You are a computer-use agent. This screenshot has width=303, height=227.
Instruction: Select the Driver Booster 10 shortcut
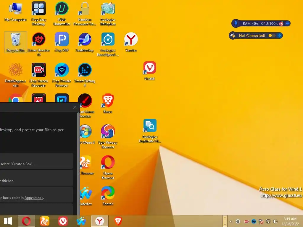(39, 44)
